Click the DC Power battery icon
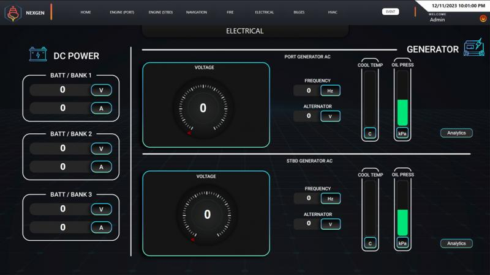 click(x=38, y=55)
